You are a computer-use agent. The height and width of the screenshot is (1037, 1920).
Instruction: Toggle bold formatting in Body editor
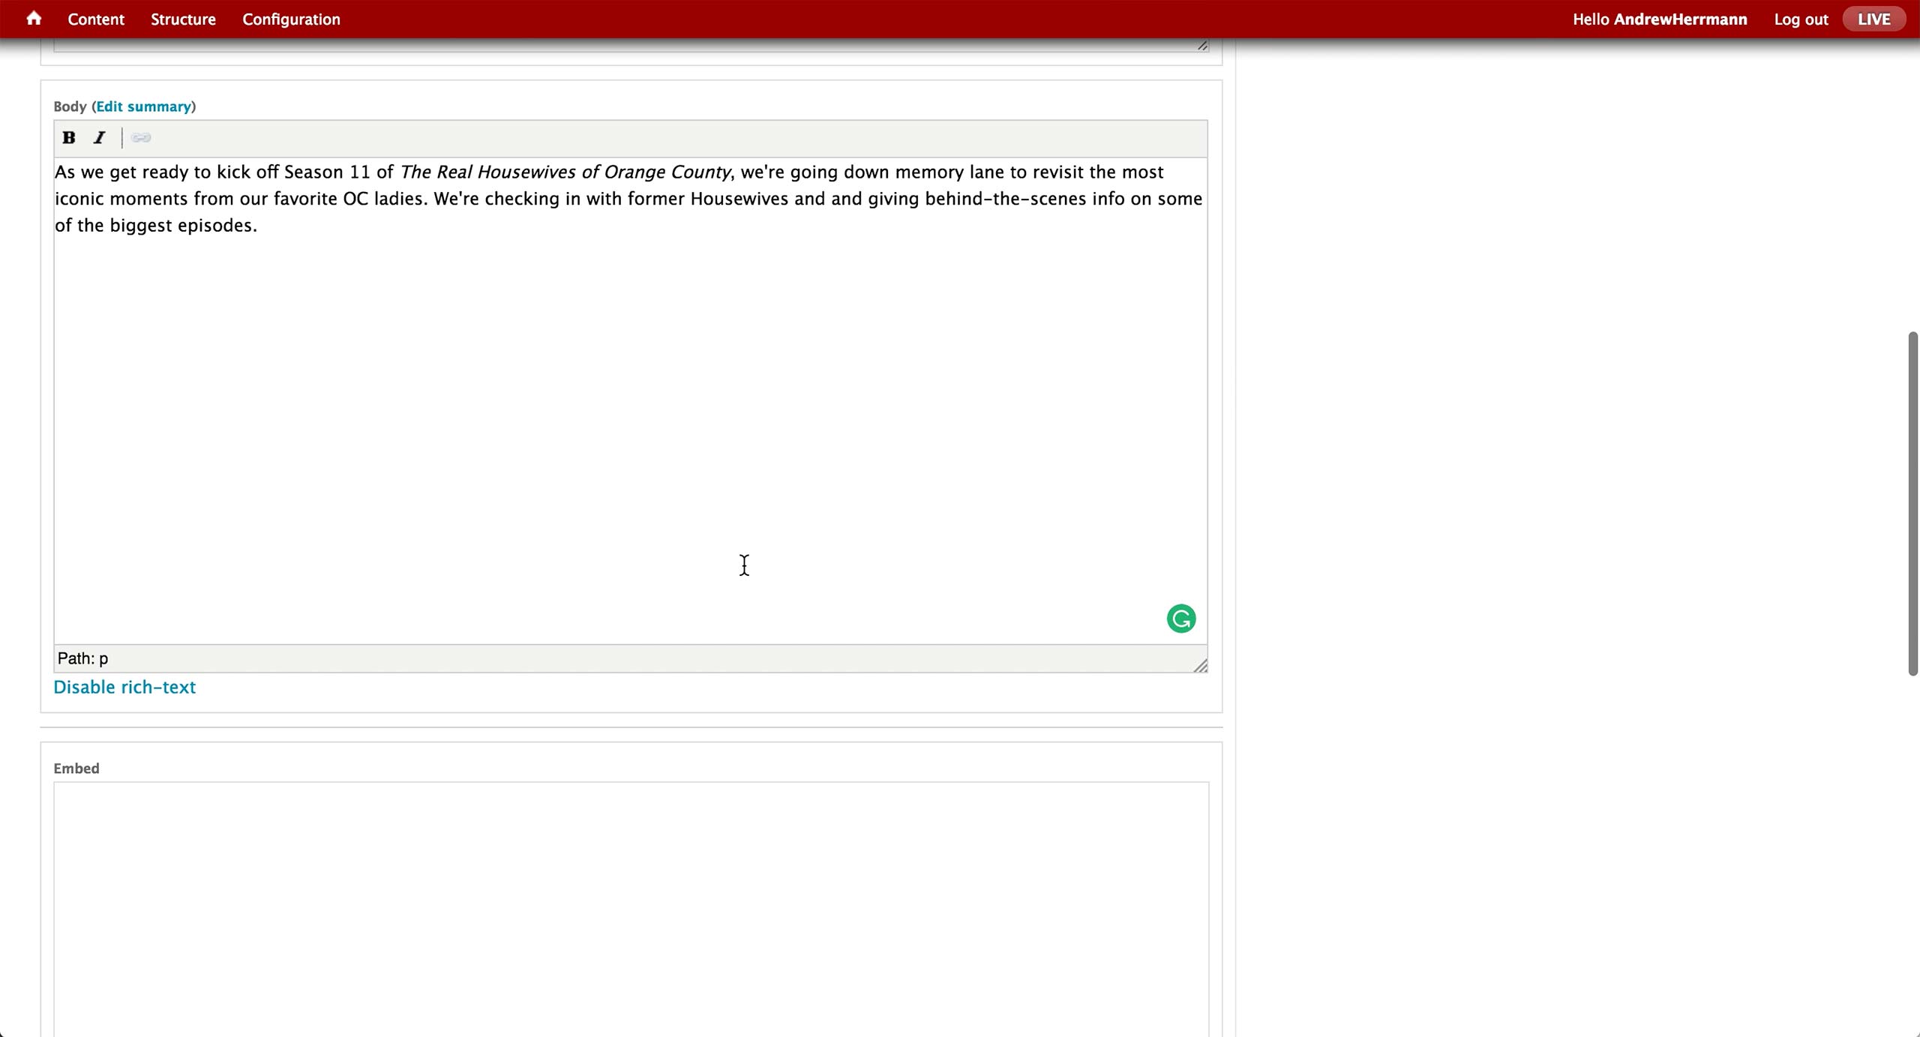pyautogui.click(x=69, y=138)
